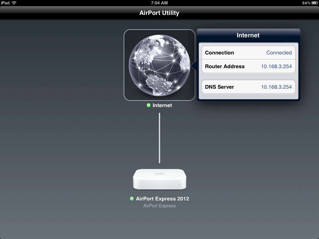The height and width of the screenshot is (239, 319).
Task: Tap the DNS server value 10.168.3.254
Action: coord(276,87)
